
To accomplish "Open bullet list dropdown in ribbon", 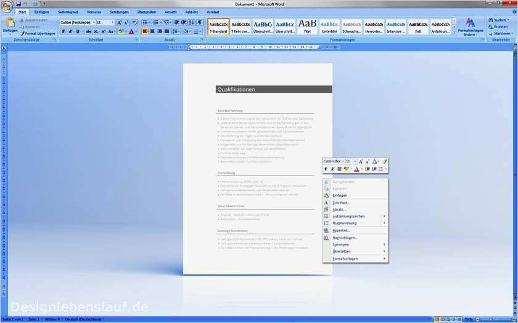I will (150, 22).
